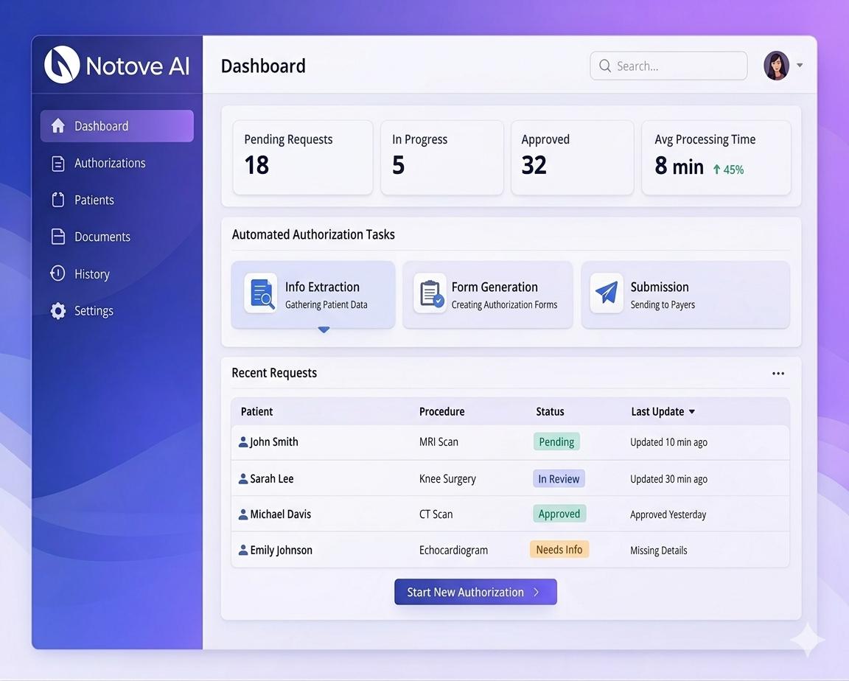Click the Patients clipboard icon
The height and width of the screenshot is (681, 849).
pos(57,200)
